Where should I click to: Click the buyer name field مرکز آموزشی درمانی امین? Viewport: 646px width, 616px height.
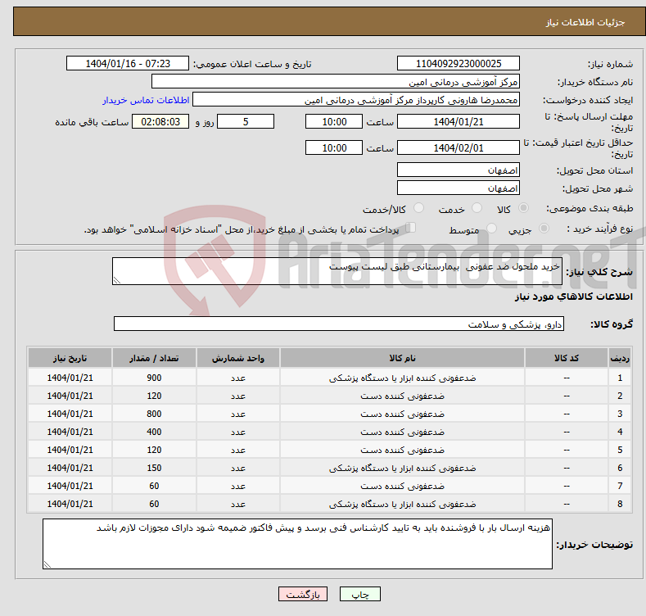tap(336, 82)
